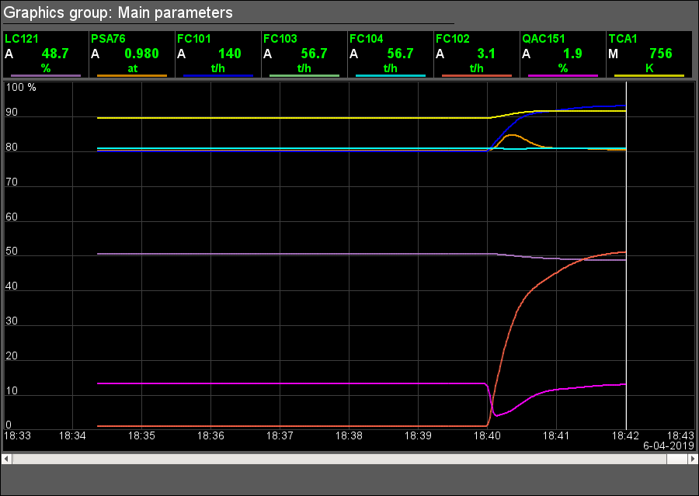This screenshot has width=699, height=496.
Task: Click the TCA1 value 756
Action: click(661, 54)
